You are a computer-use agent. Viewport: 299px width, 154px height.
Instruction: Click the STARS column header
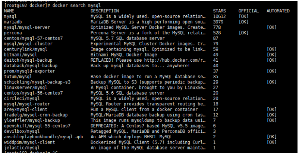point(219,11)
